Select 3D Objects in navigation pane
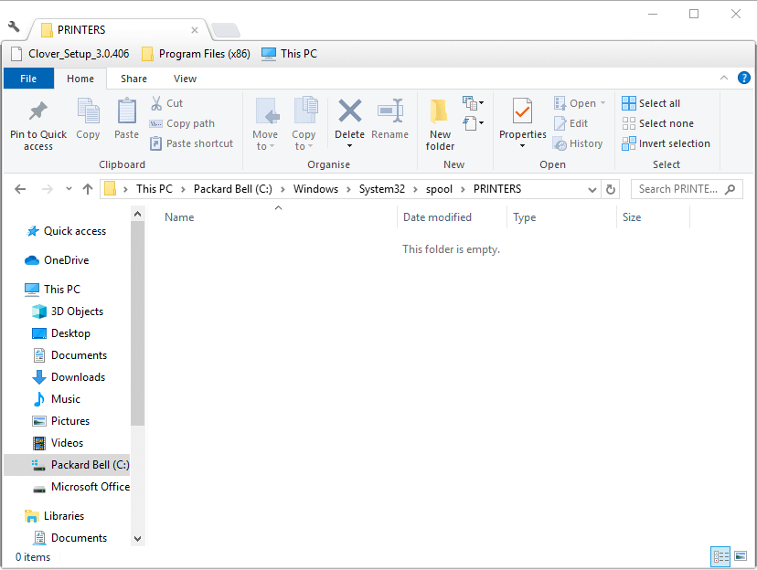757x570 pixels. pyautogui.click(x=68, y=311)
